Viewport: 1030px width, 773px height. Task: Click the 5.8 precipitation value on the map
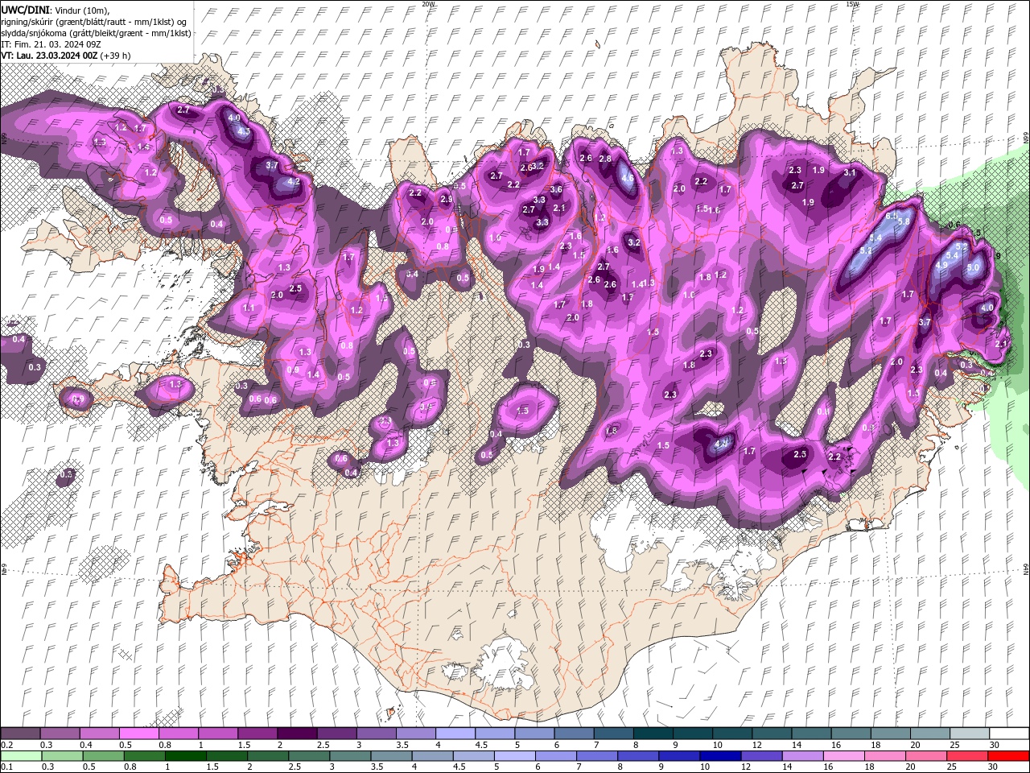904,221
